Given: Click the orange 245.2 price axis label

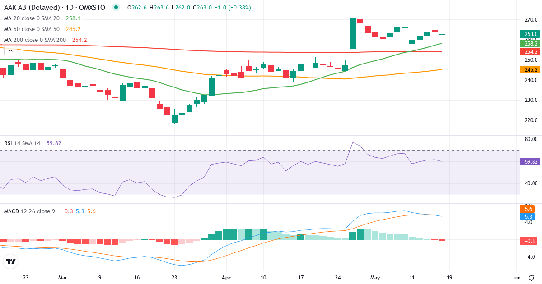Looking at the screenshot, I should (x=531, y=70).
